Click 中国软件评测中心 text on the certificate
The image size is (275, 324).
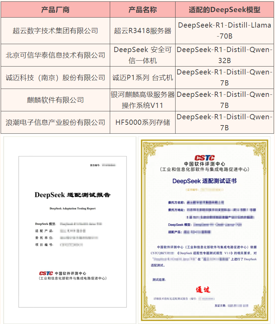click(x=204, y=164)
